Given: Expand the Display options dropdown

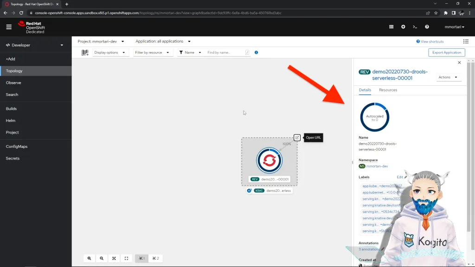Looking at the screenshot, I should (x=109, y=52).
